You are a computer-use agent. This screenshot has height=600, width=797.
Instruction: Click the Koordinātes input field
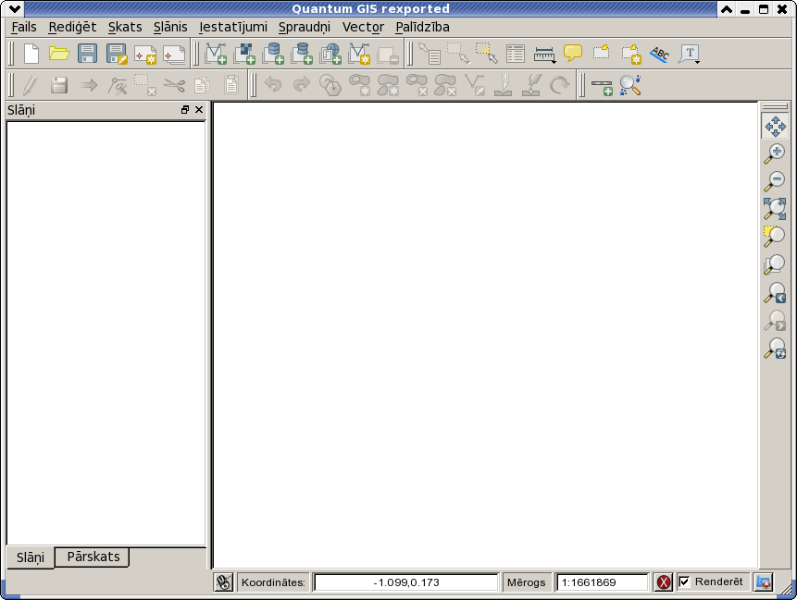point(406,582)
